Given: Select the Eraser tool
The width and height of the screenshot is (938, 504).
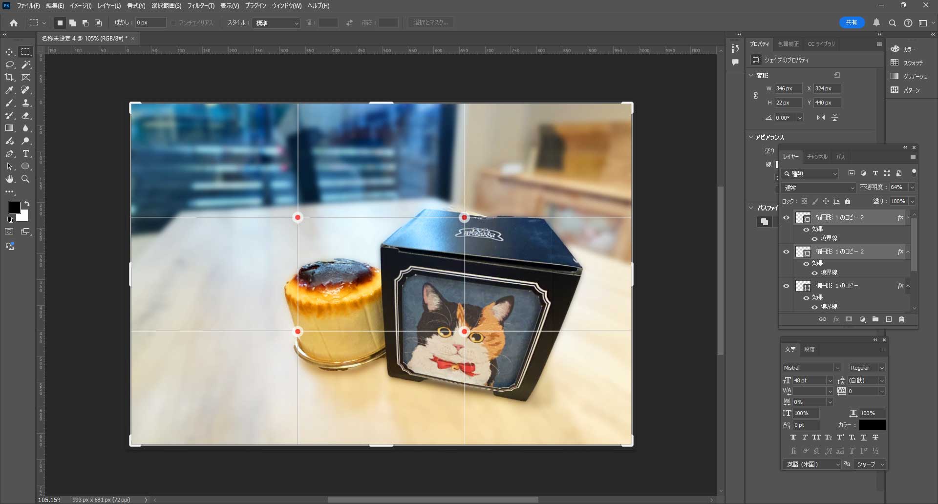Looking at the screenshot, I should coord(26,115).
